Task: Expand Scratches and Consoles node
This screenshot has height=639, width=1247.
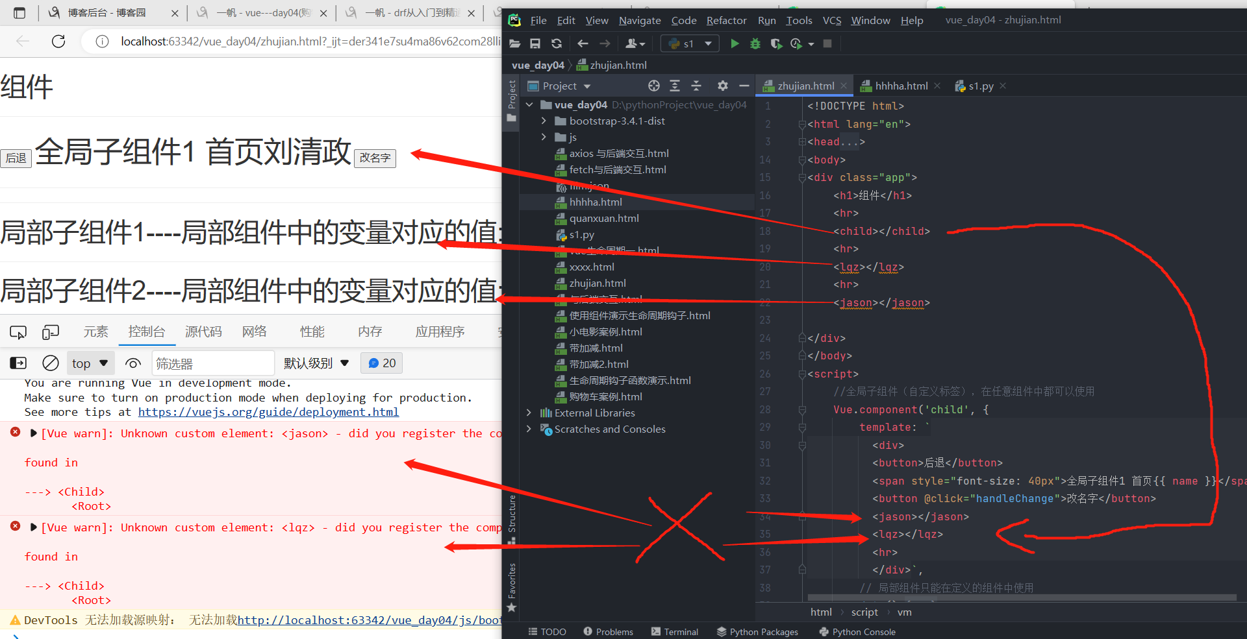Action: click(x=529, y=429)
